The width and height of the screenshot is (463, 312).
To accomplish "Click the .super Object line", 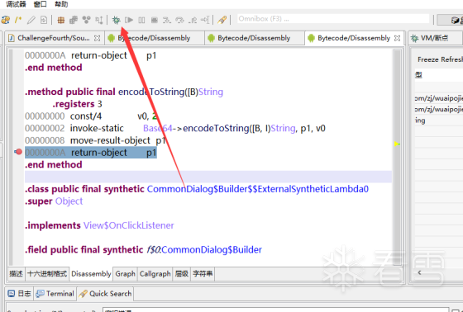I will [54, 201].
